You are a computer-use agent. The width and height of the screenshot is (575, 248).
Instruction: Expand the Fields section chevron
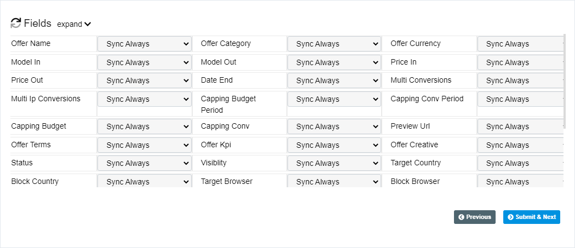tap(88, 24)
